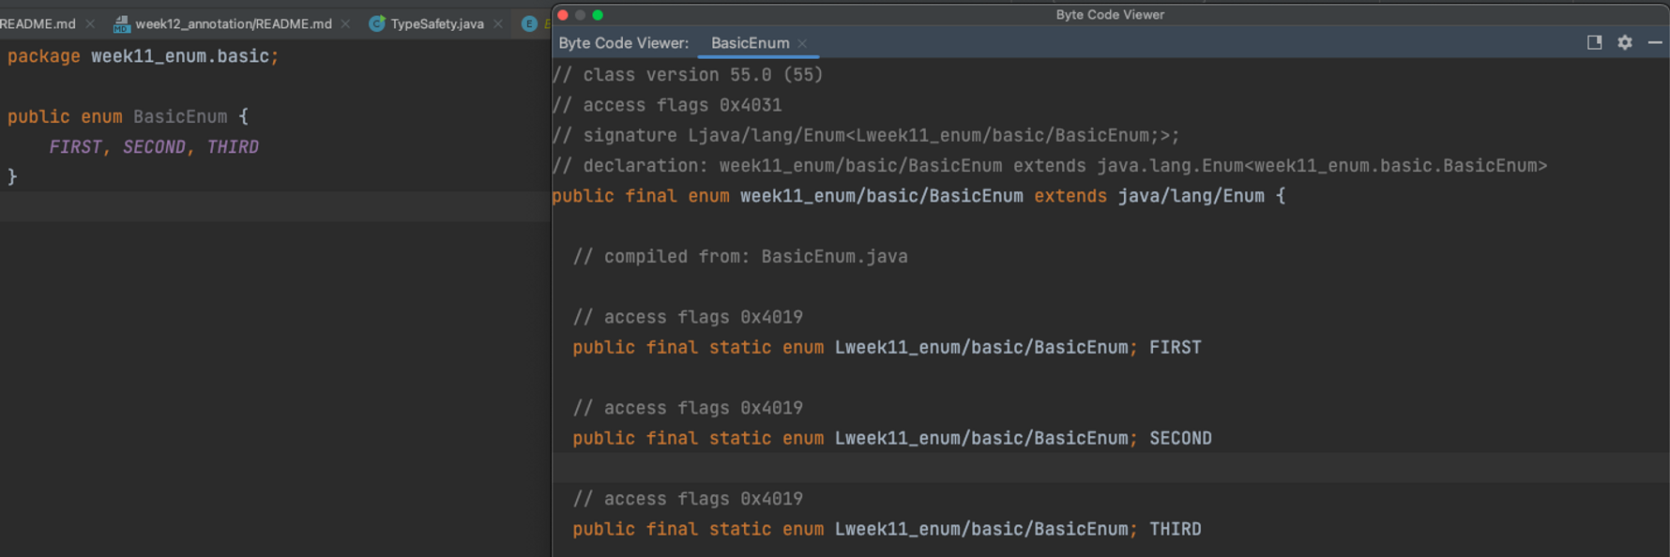Screen dimensions: 1670x557
Task: Click the closing brace in source editor
Action: click(12, 177)
